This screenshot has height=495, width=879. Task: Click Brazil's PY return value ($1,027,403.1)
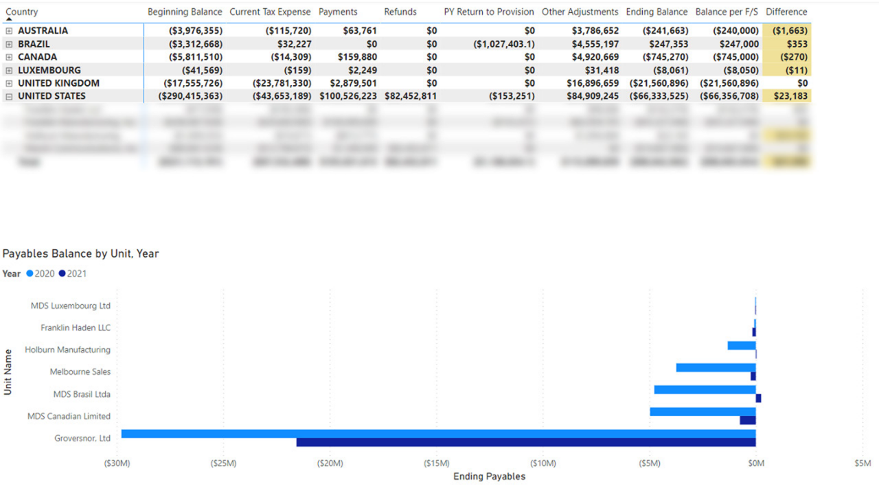[x=504, y=44]
